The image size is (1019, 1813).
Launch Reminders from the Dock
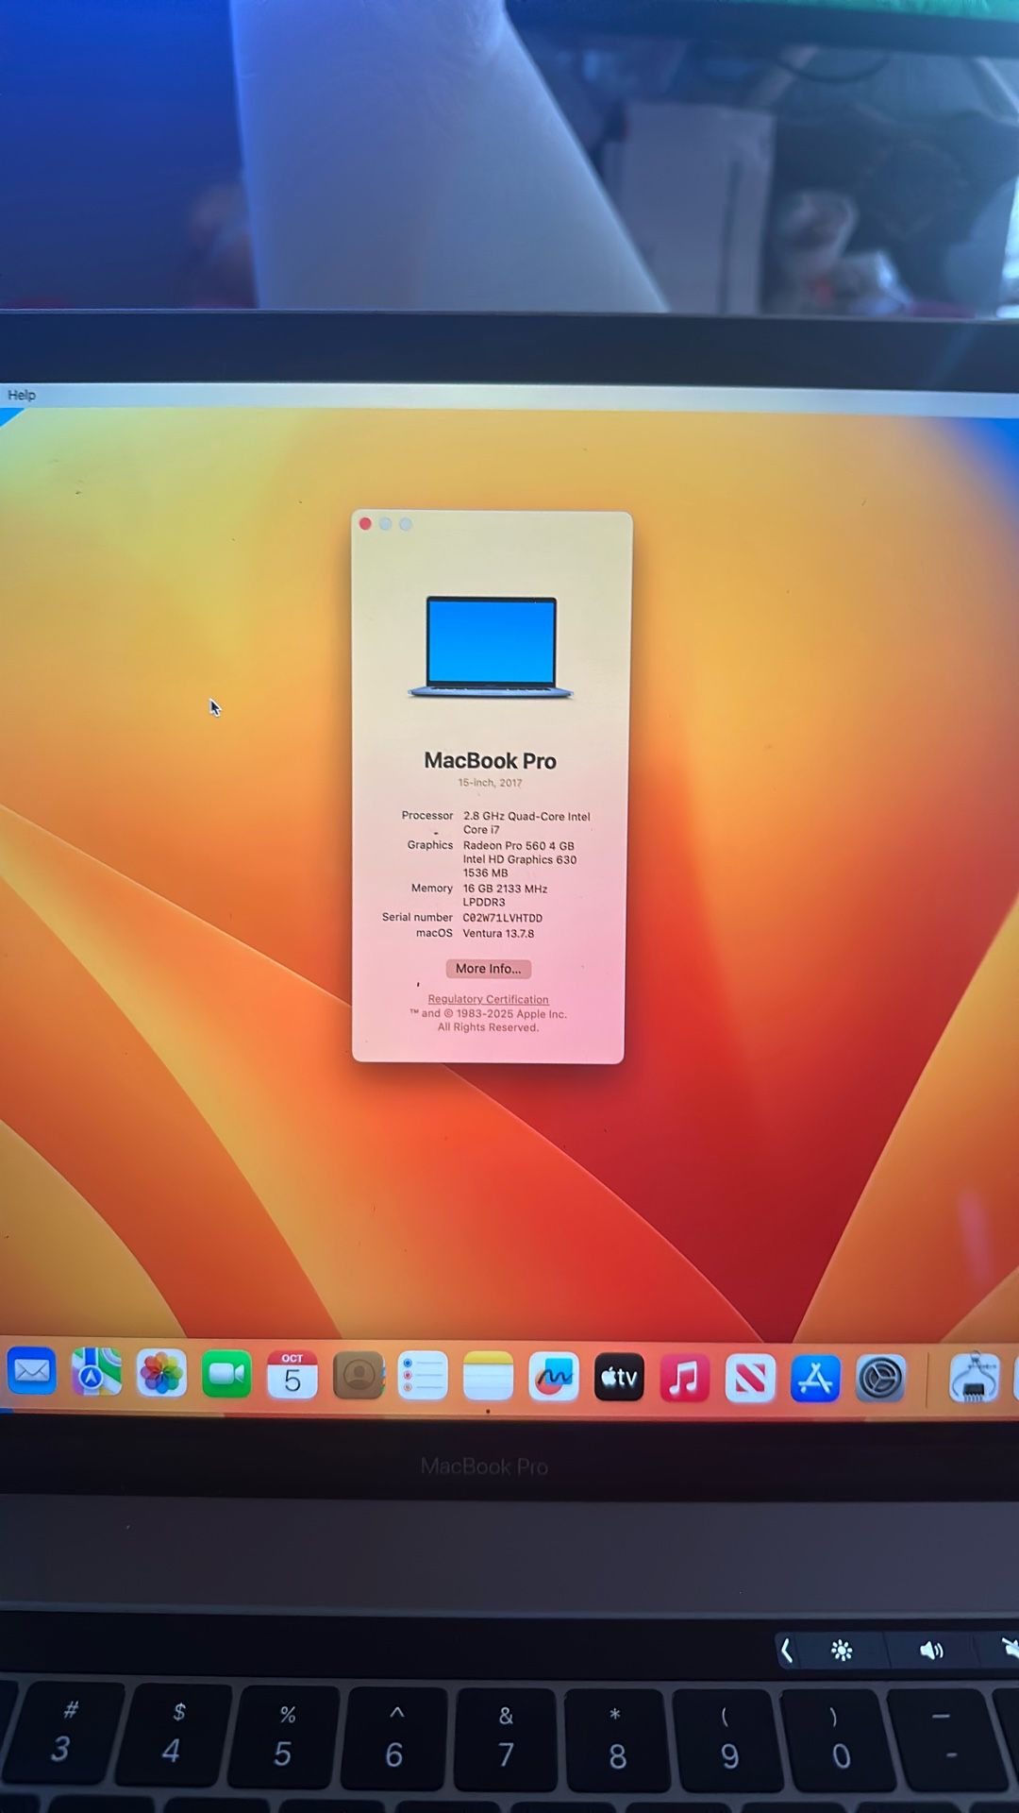tap(423, 1377)
